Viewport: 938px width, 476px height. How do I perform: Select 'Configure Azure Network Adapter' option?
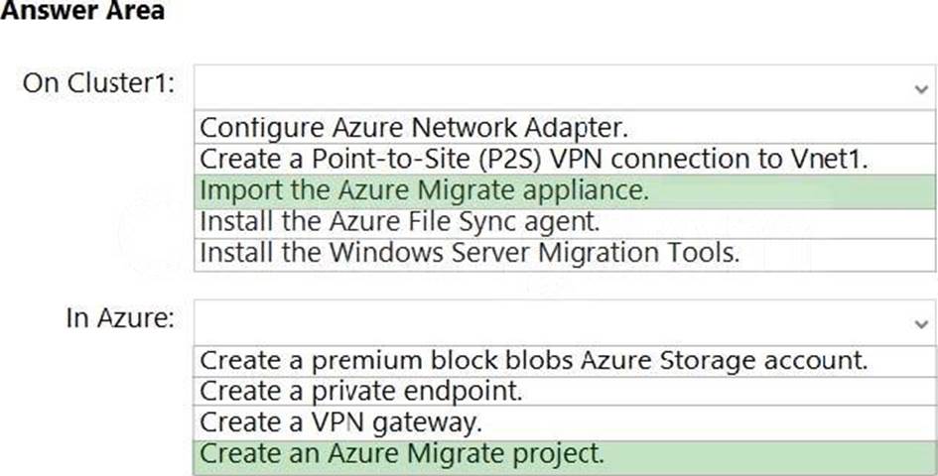coord(414,127)
